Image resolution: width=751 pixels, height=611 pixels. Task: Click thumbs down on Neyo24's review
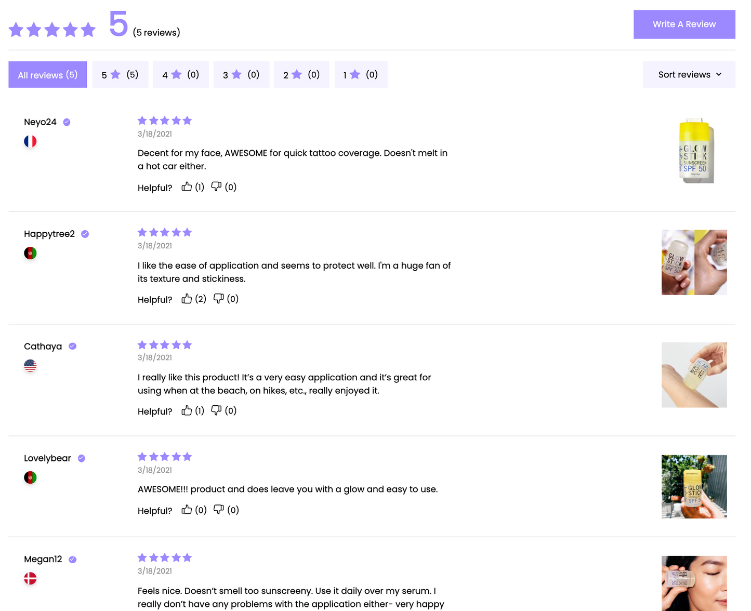pos(216,187)
